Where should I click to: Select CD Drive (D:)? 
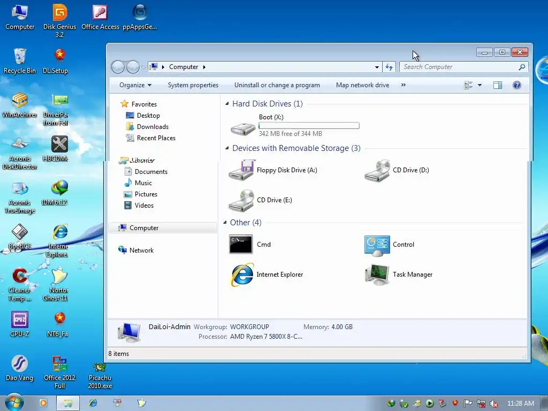[x=397, y=170]
